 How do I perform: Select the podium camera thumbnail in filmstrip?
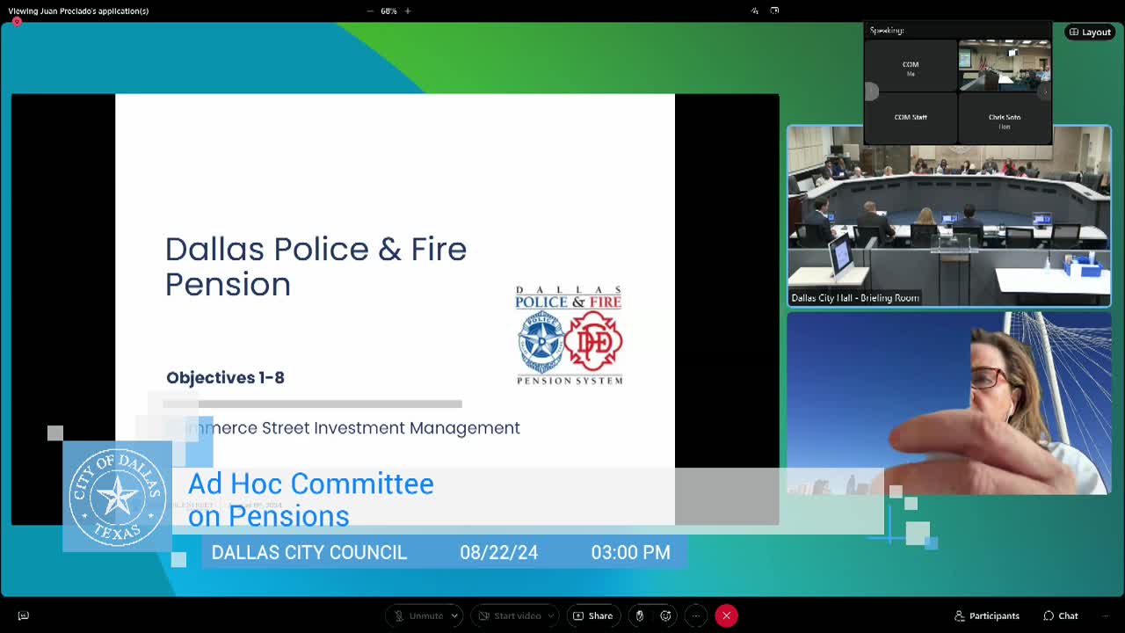pos(1005,66)
